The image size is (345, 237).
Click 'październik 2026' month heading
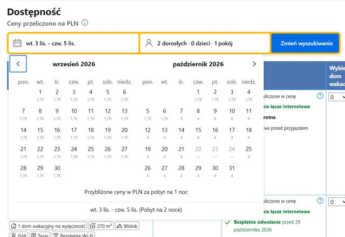(198, 64)
